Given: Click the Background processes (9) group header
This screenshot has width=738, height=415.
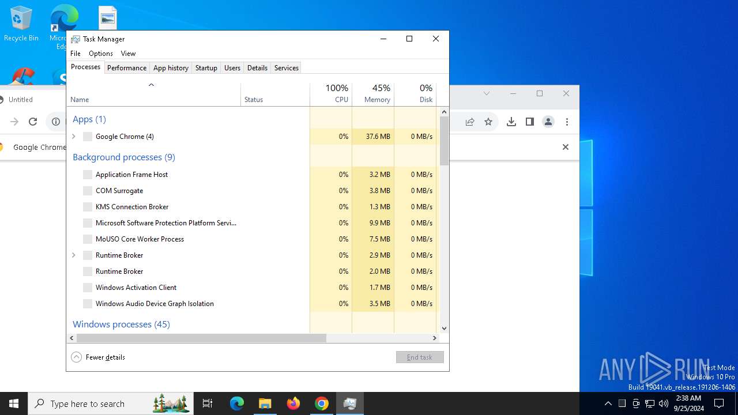Looking at the screenshot, I should (124, 157).
